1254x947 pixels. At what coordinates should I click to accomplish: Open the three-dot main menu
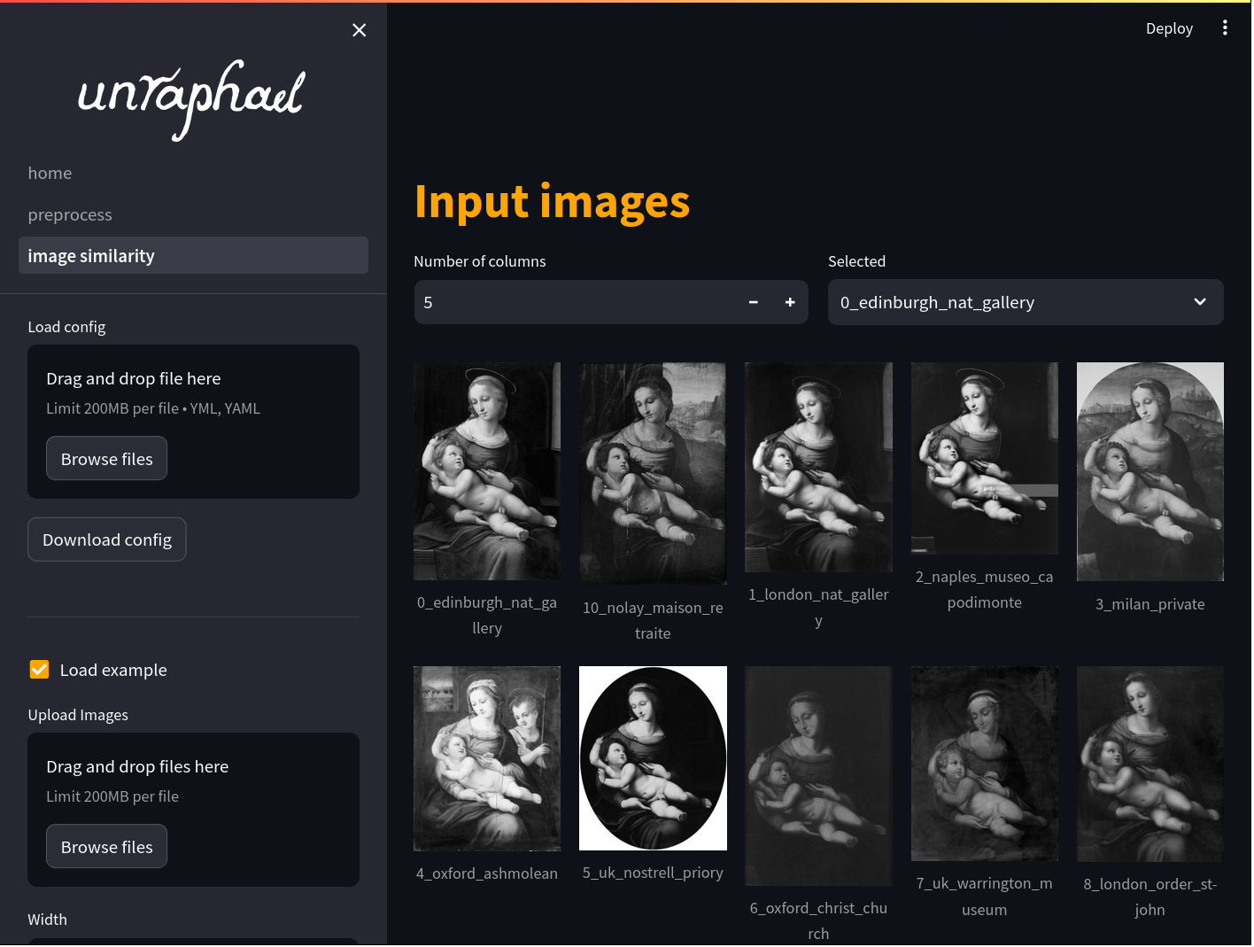tap(1227, 28)
